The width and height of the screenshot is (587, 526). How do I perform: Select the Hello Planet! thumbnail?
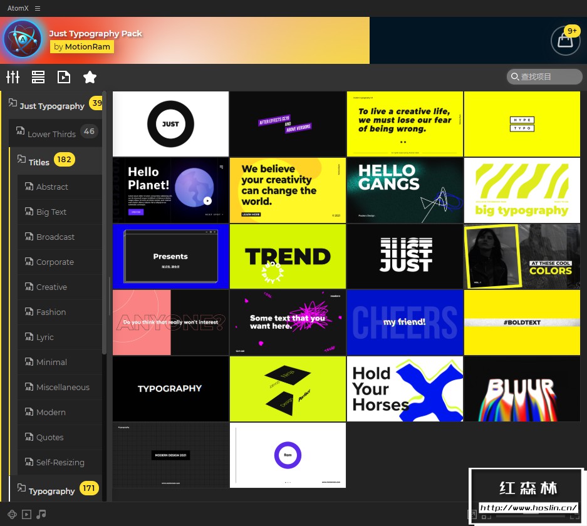170,190
